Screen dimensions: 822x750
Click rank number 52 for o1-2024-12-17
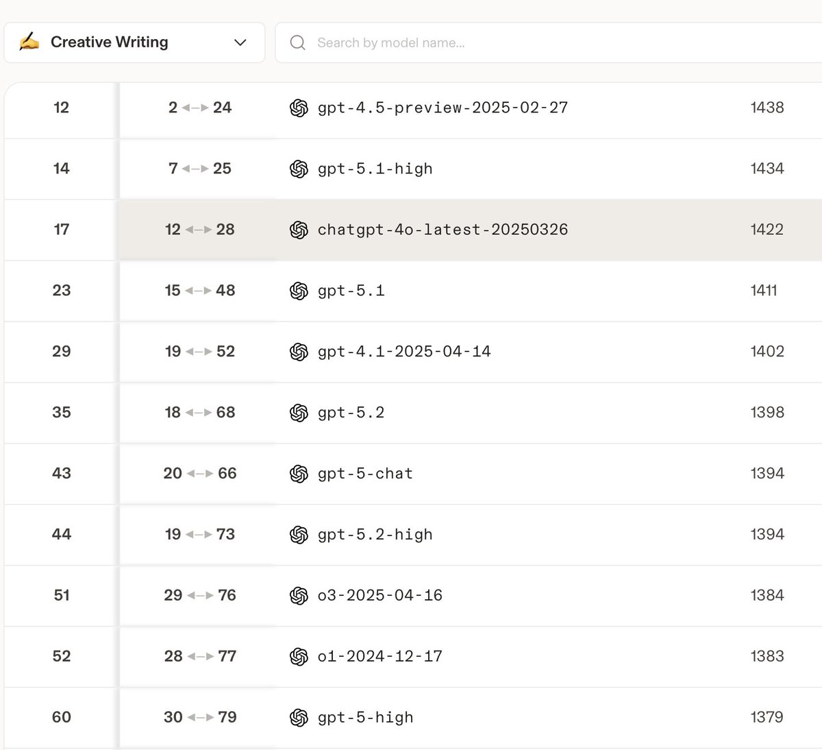[x=61, y=657]
